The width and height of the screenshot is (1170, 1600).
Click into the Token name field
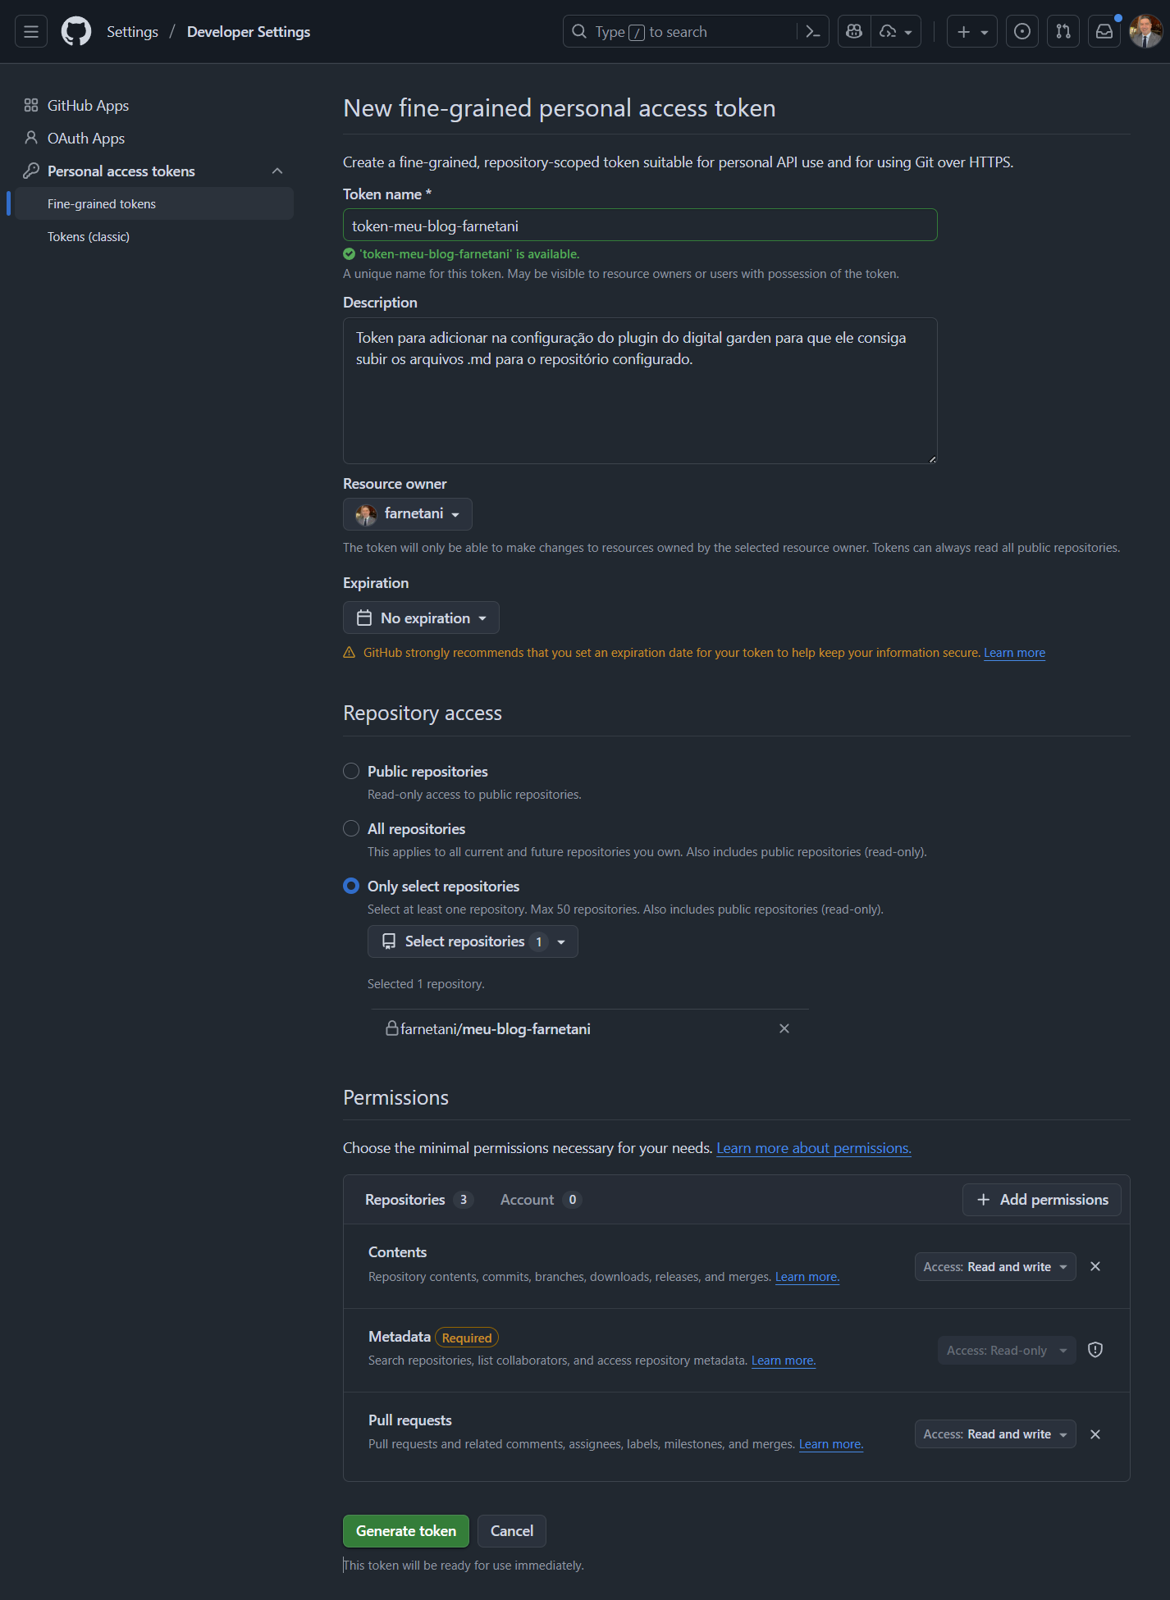point(640,226)
